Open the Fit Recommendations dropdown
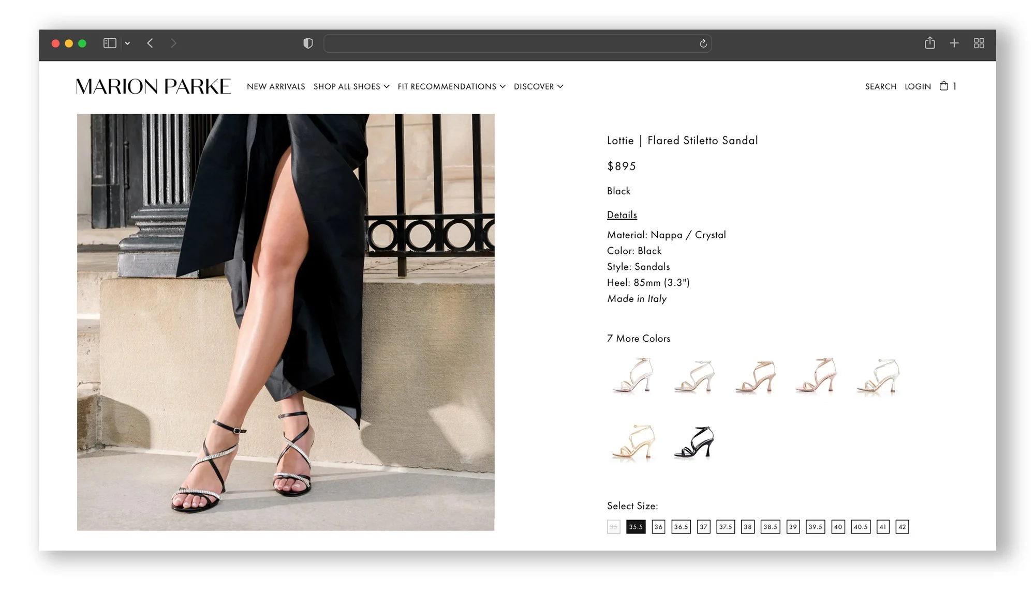Screen dimensions: 1035x595 tap(451, 86)
